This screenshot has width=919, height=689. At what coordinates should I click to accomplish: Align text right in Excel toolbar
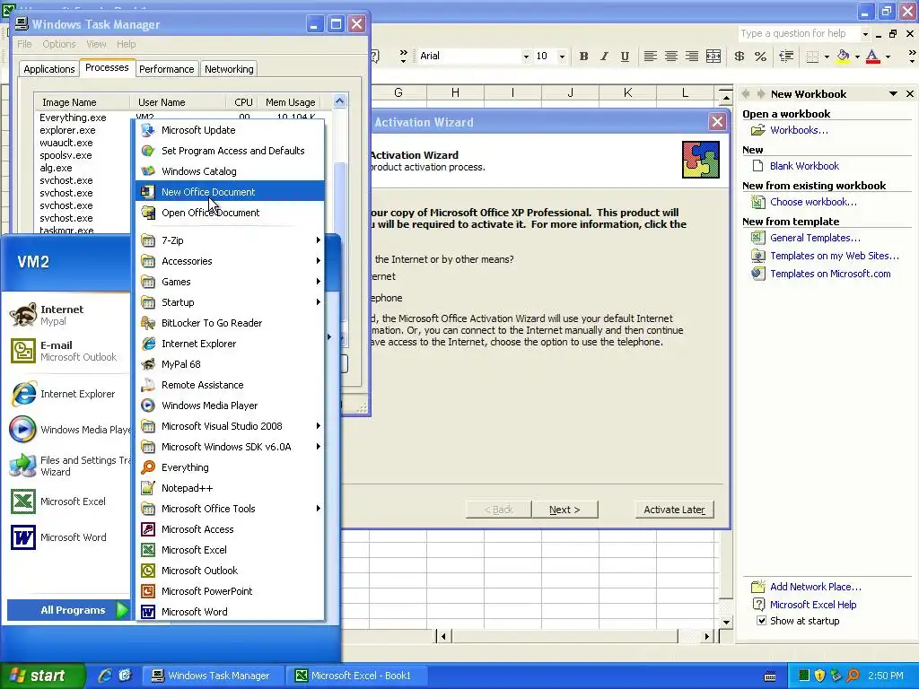[x=692, y=57]
